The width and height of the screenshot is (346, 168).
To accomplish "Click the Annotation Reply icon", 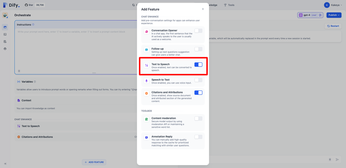I will 147,138.
